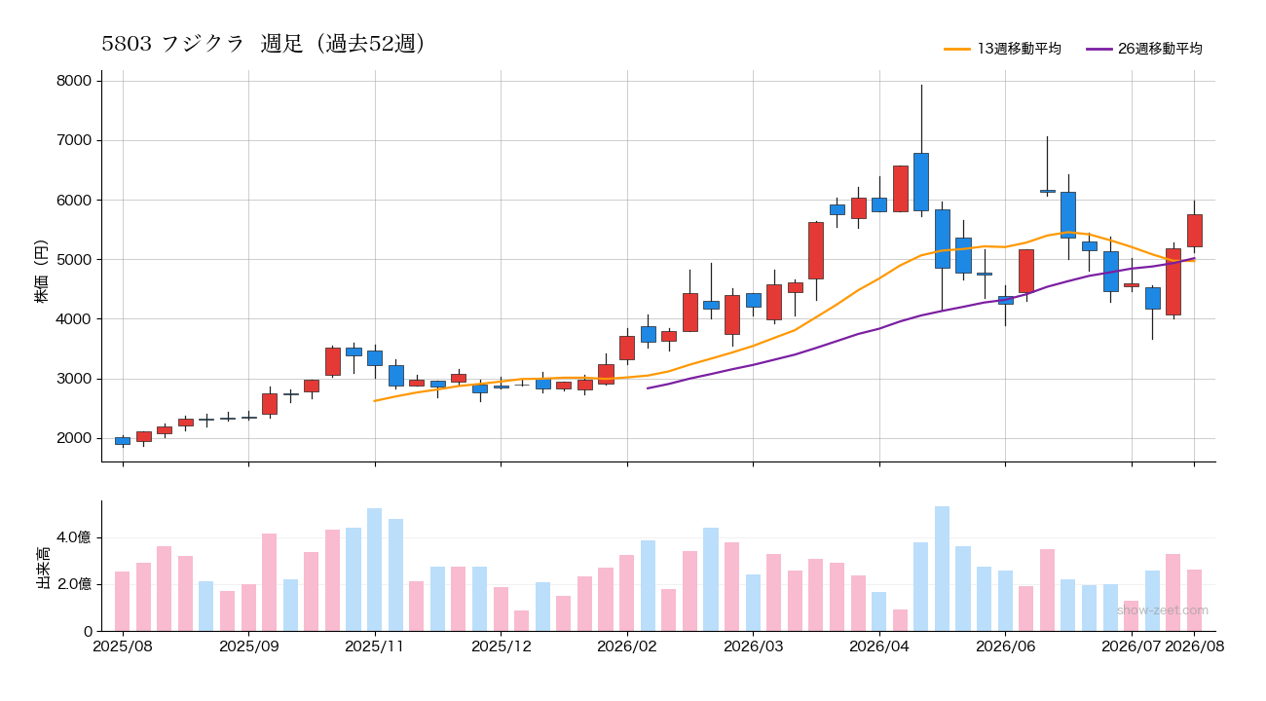Click the "2026/07" date label
Image resolution: width=1266 pixels, height=701 pixels.
coord(1132,645)
